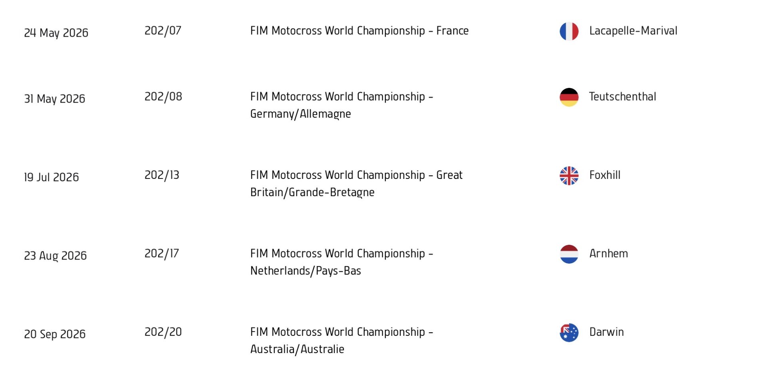
Task: Open the Netherlands/Pays-Bas championship event
Action: [x=341, y=262]
